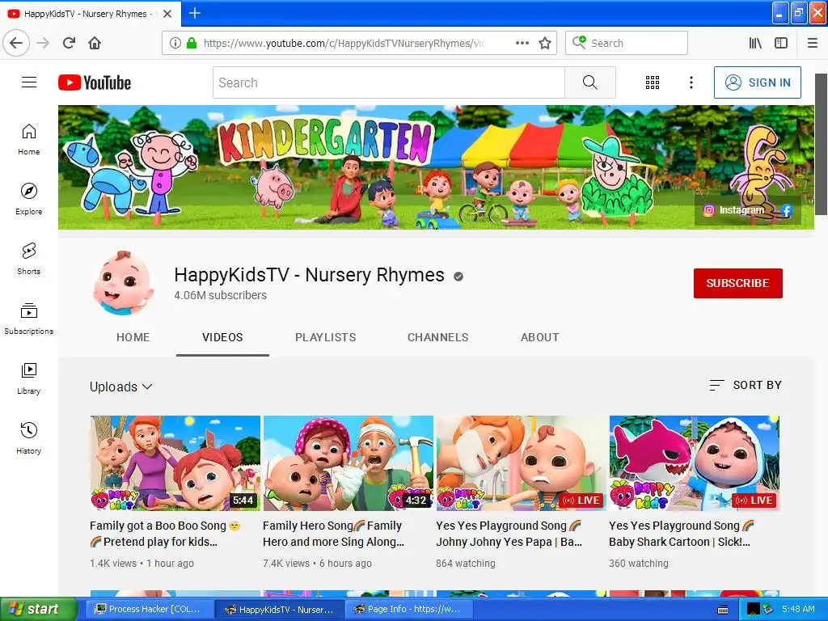Viewport: 828px width, 621px height.
Task: Click the '864 watching' text
Action: 466,564
